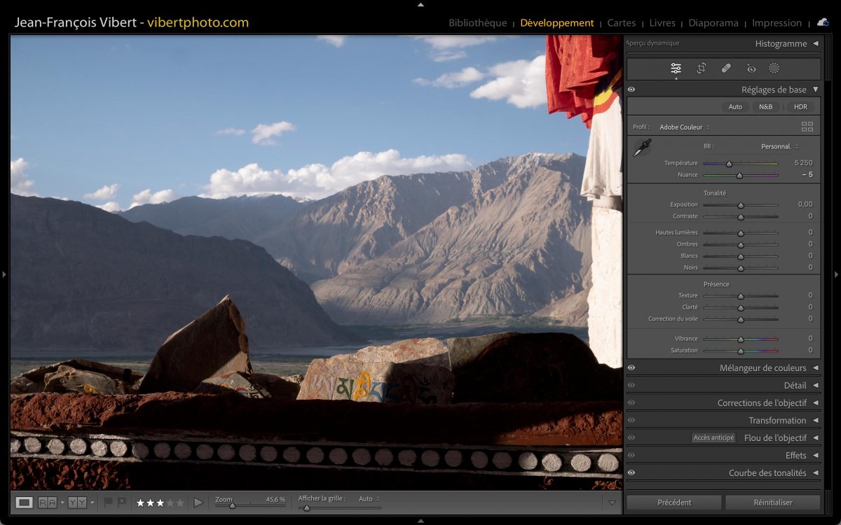Switch to loupe single-image view
841x525 pixels.
click(x=25, y=502)
